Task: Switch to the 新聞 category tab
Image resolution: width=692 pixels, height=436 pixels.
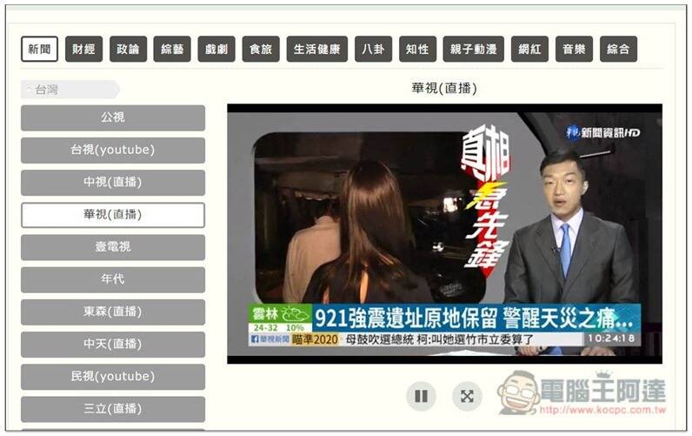Action: (39, 49)
